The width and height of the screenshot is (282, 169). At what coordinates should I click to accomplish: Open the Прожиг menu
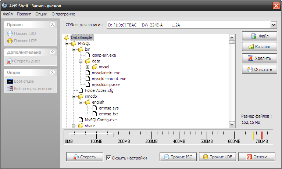coord(24,14)
